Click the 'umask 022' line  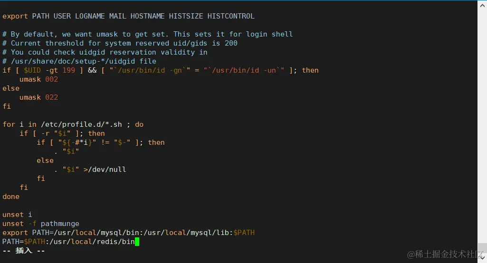pos(38,97)
